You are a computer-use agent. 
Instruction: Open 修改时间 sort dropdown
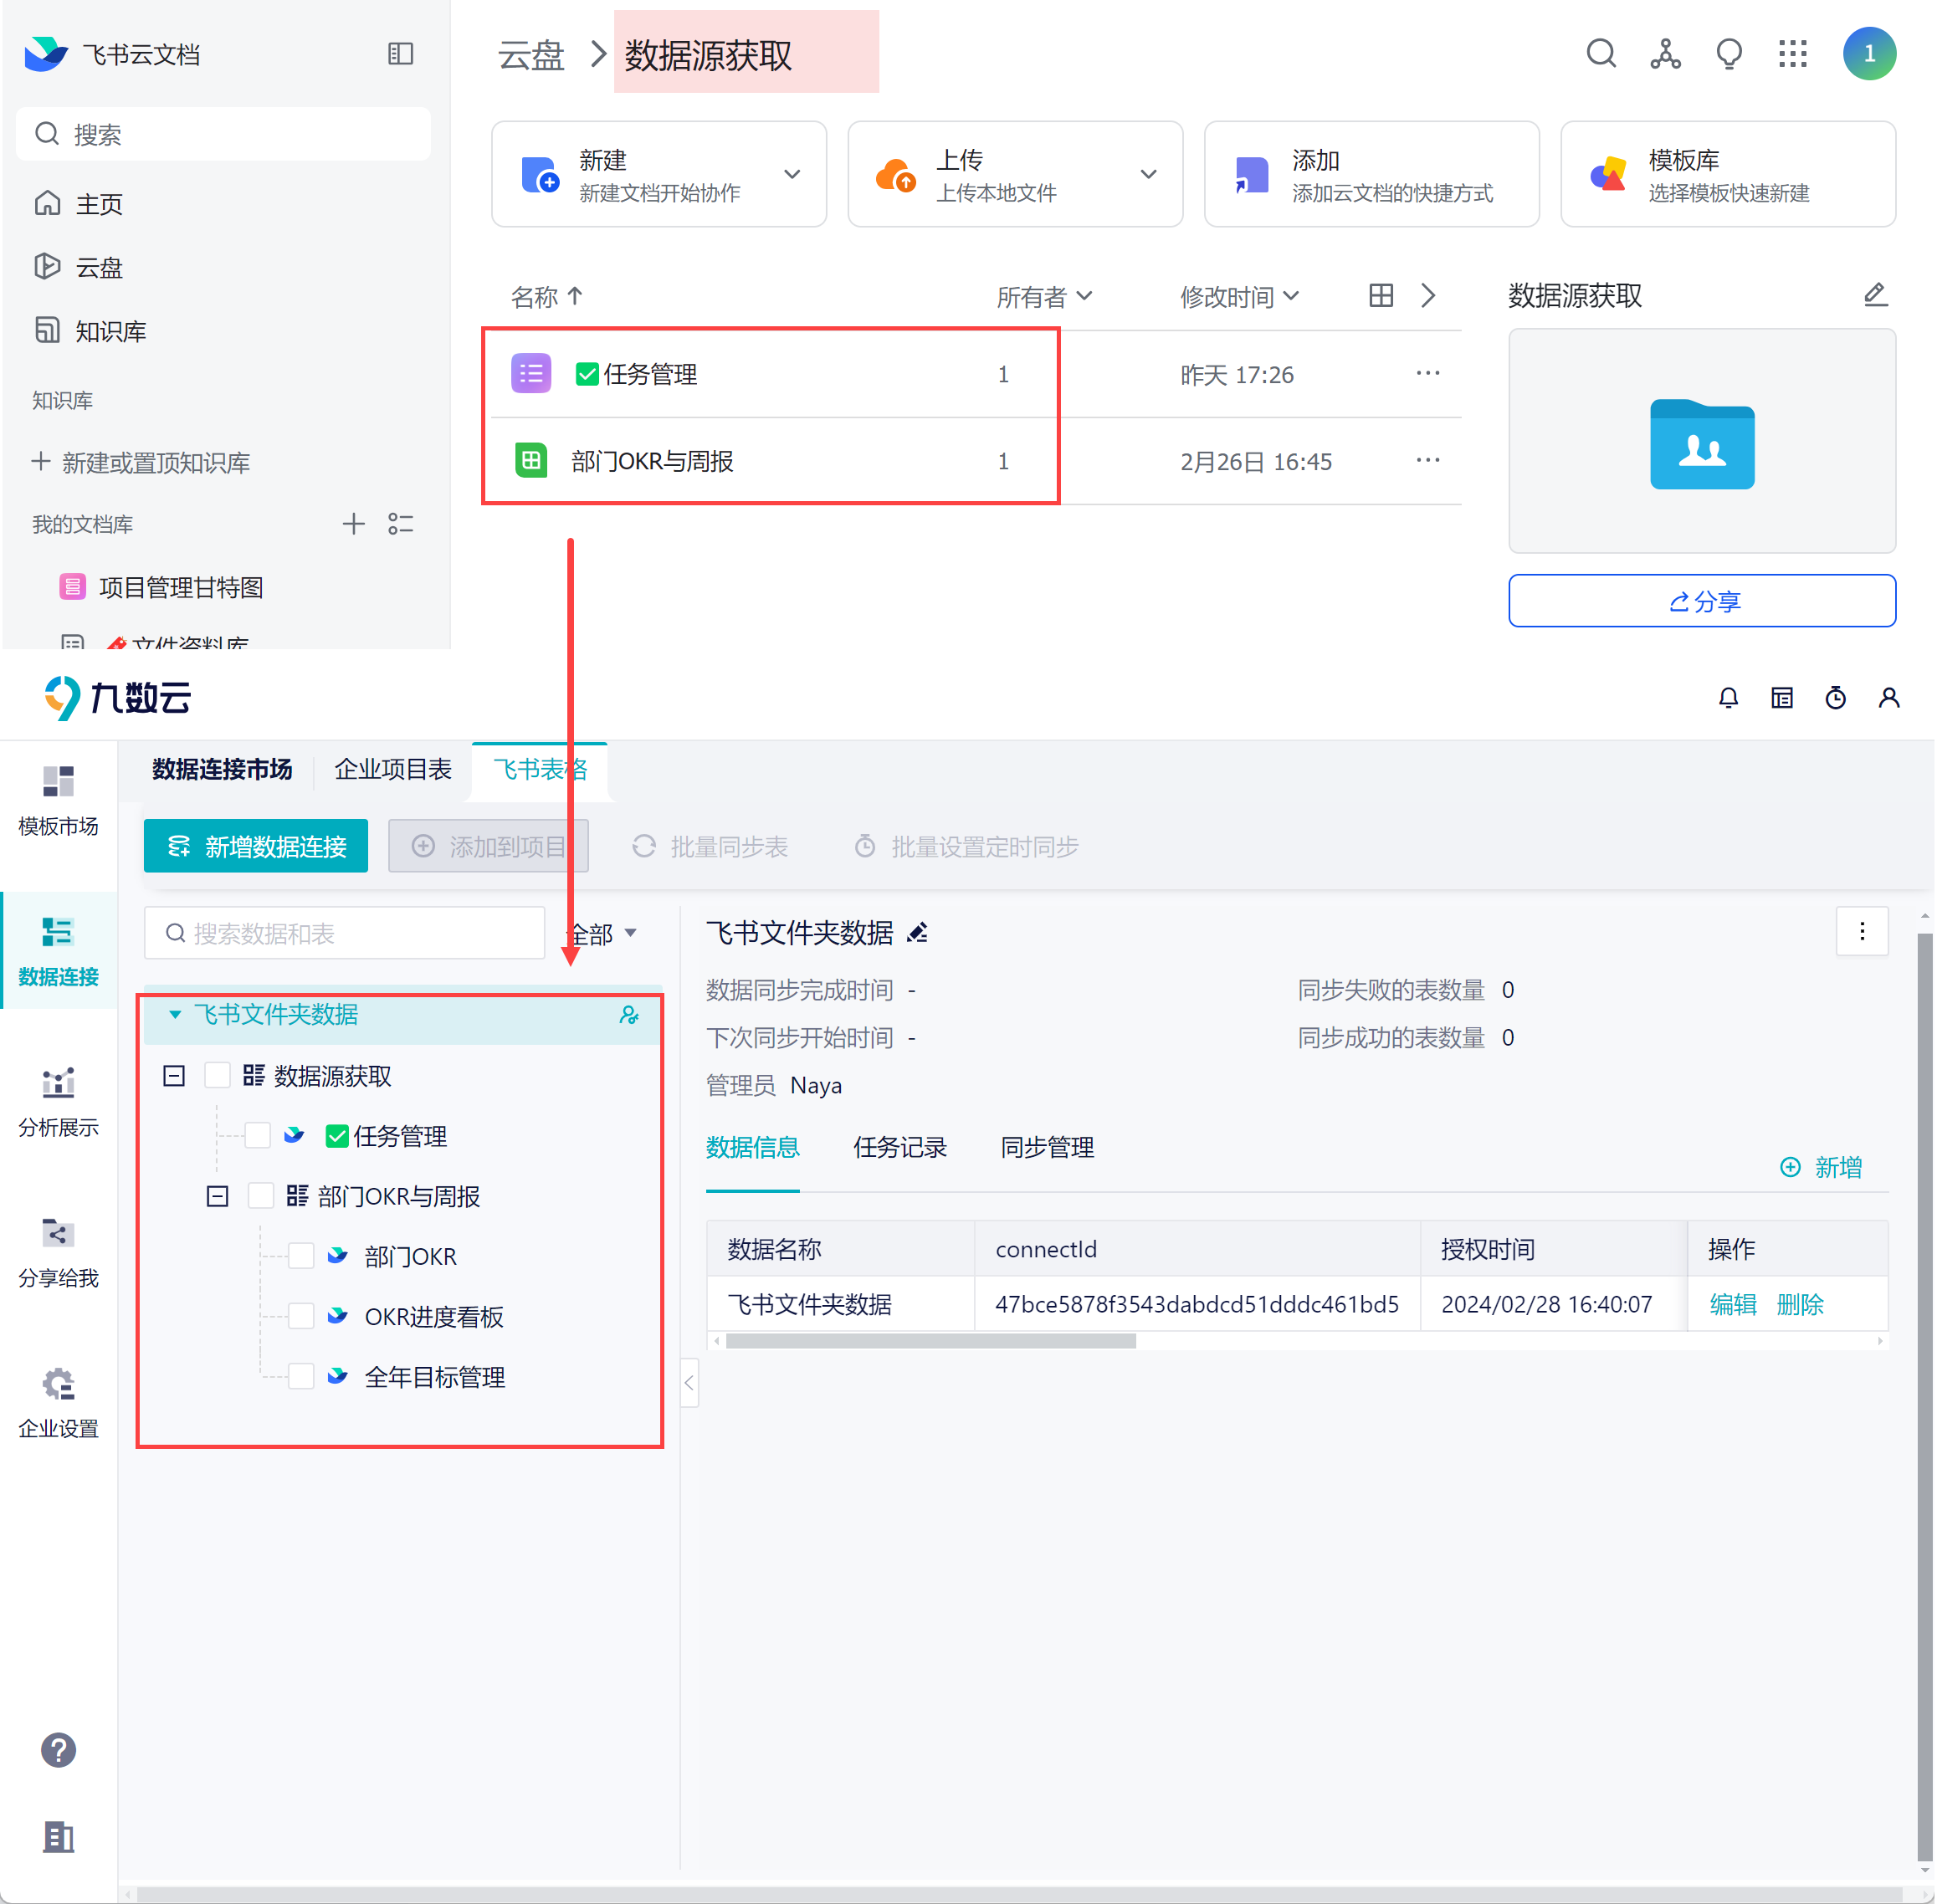[x=1239, y=297]
